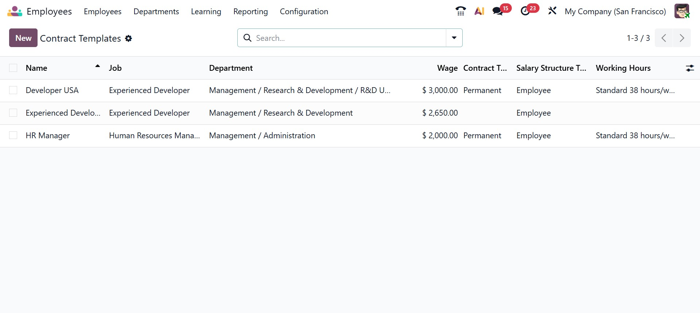Check the Developer USA row checkbox
The image size is (700, 313).
(13, 90)
